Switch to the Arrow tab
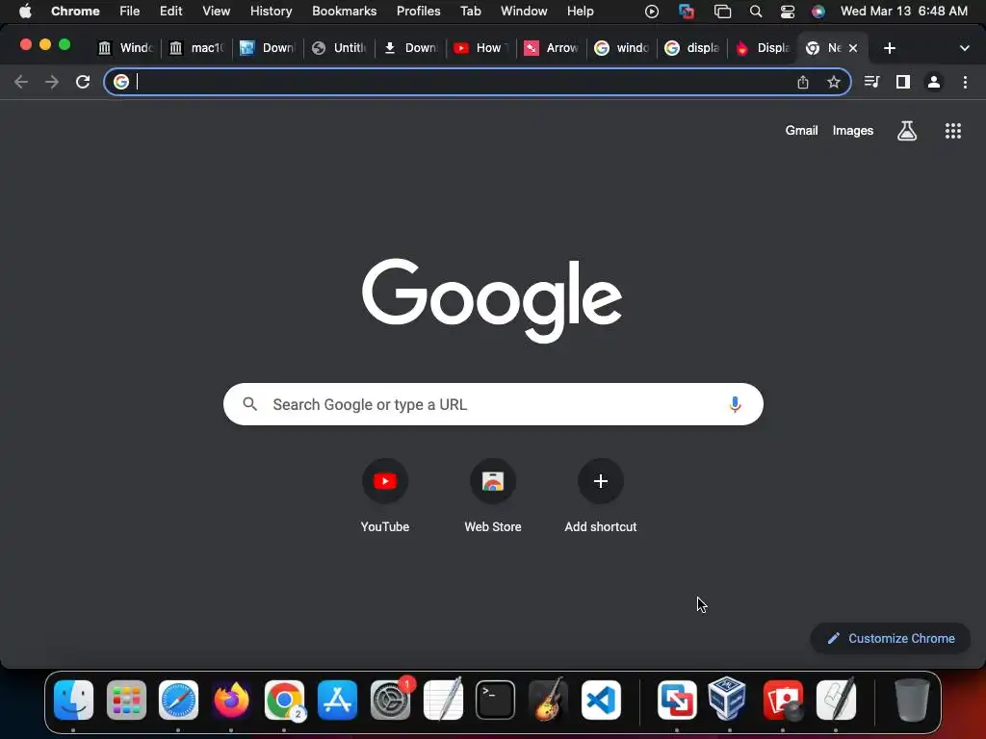Viewport: 986px width, 739px height. (x=552, y=48)
